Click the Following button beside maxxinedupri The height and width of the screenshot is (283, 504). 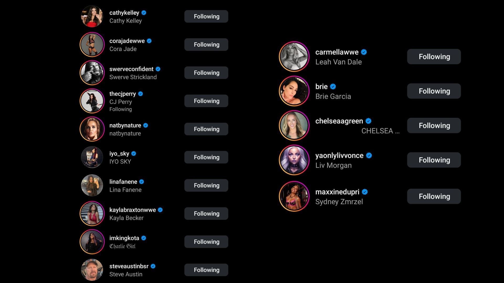click(x=434, y=197)
